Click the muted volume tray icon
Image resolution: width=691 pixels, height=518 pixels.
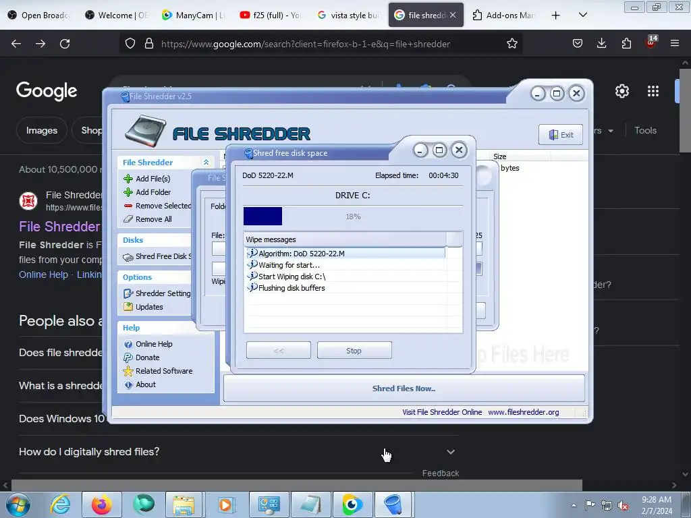click(623, 505)
